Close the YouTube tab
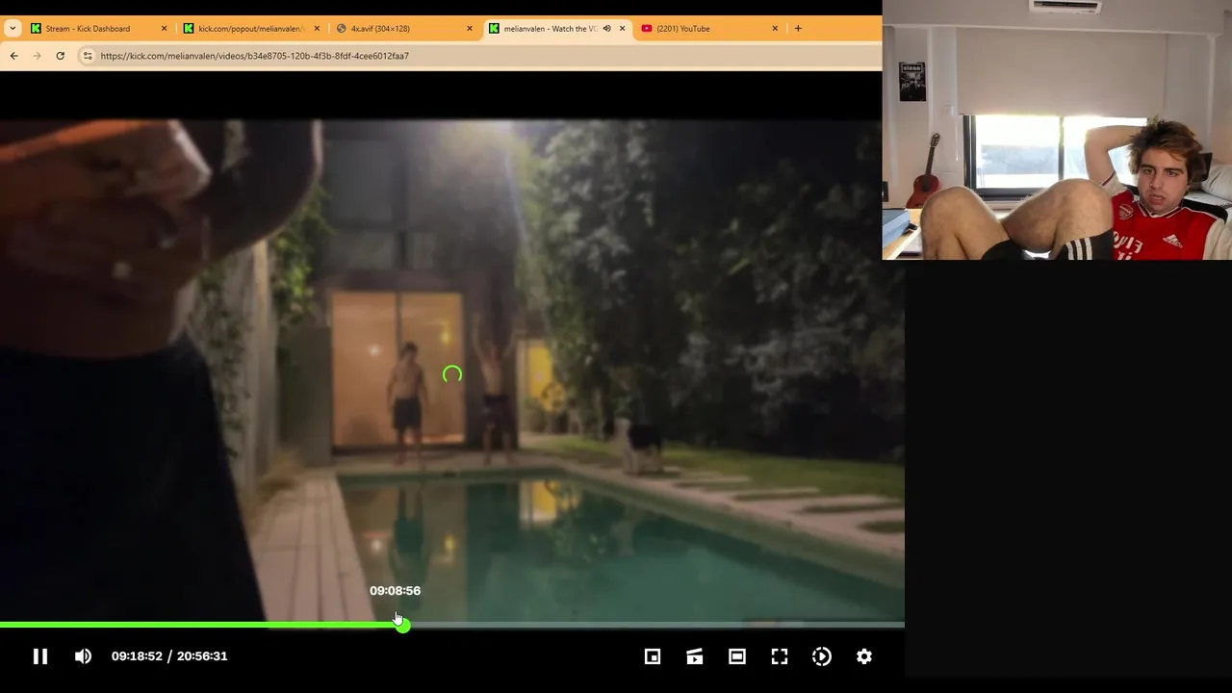The width and height of the screenshot is (1232, 693). [x=775, y=29]
